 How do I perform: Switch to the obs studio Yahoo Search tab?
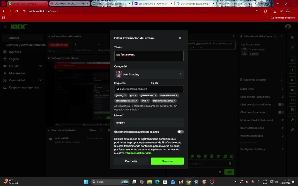153,4
